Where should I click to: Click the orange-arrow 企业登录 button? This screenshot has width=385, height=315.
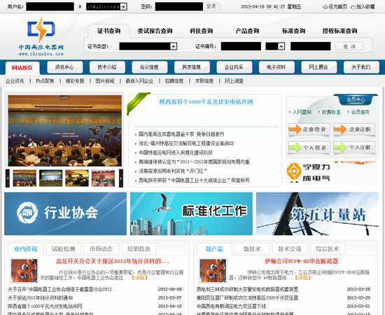pos(309,129)
